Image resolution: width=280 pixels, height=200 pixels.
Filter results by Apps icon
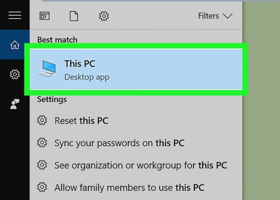pyautogui.click(x=45, y=16)
